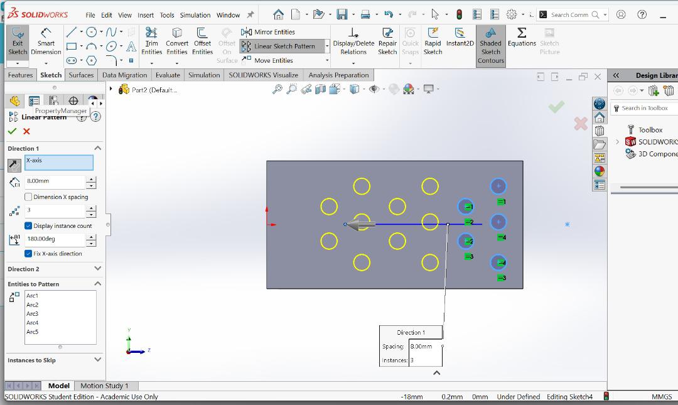Viewport: 678px width, 405px height.
Task: Collapse the Entities to Pattern section
Action: 98,284
